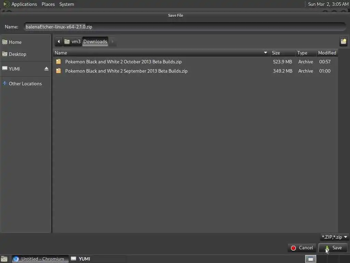The image size is (350, 263).
Task: Open the Applications menu
Action: click(x=24, y=4)
